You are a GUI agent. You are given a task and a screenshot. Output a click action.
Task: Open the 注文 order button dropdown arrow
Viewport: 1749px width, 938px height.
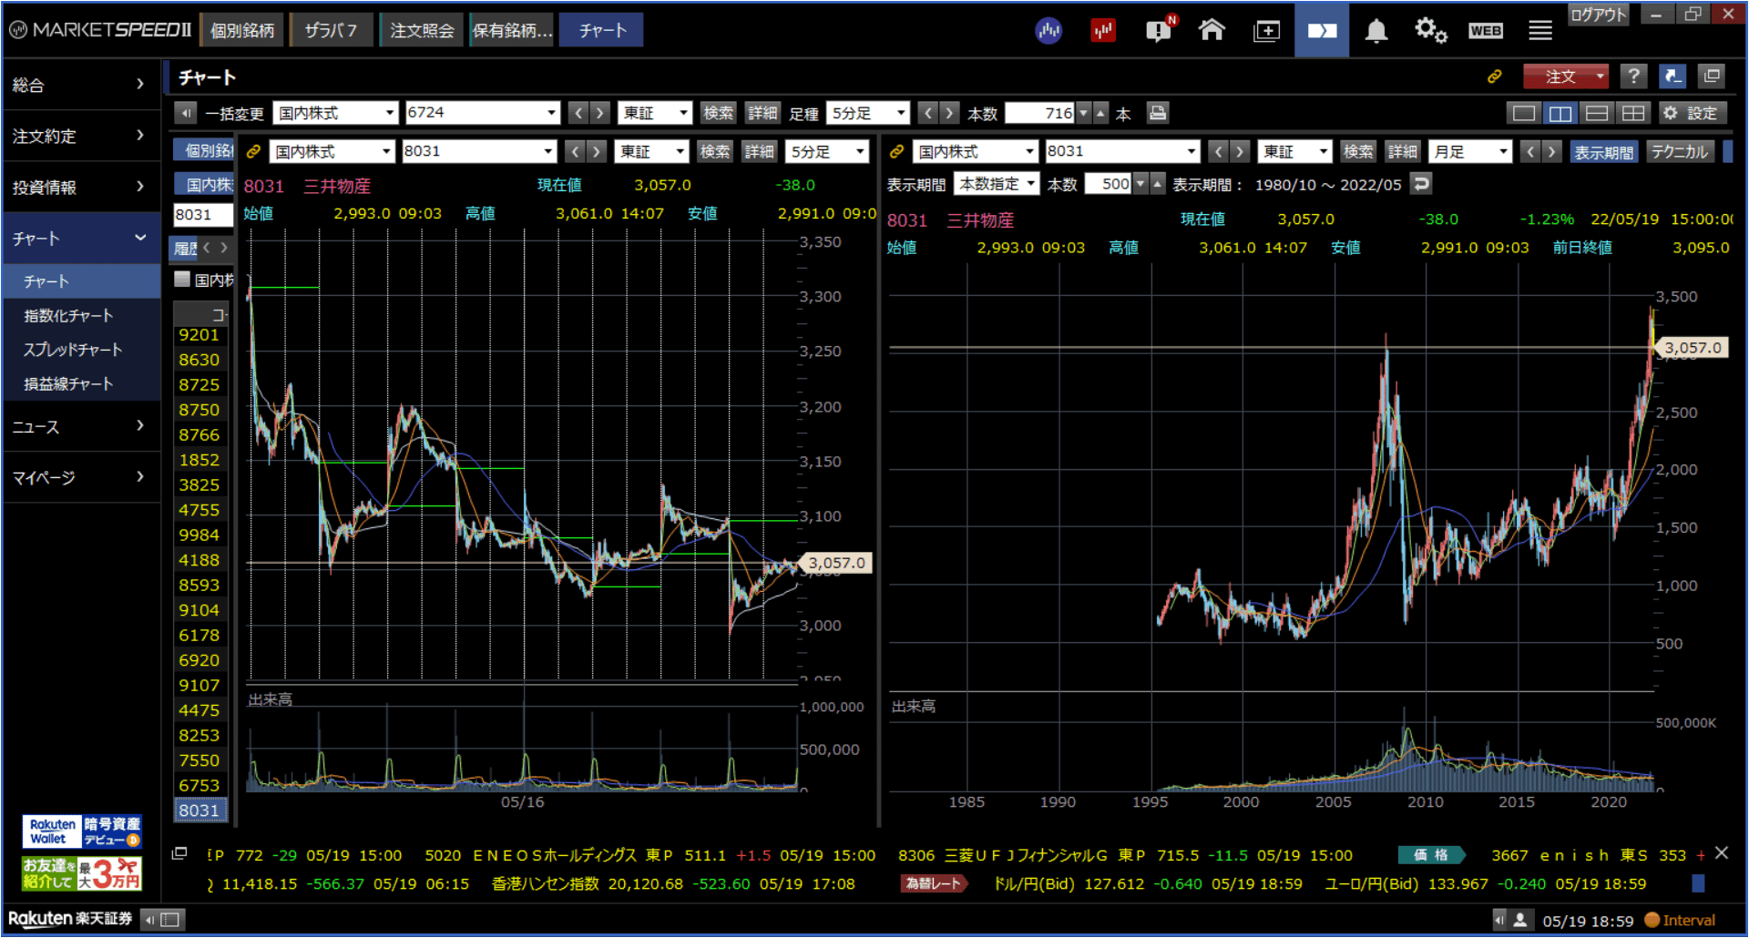pyautogui.click(x=1600, y=76)
